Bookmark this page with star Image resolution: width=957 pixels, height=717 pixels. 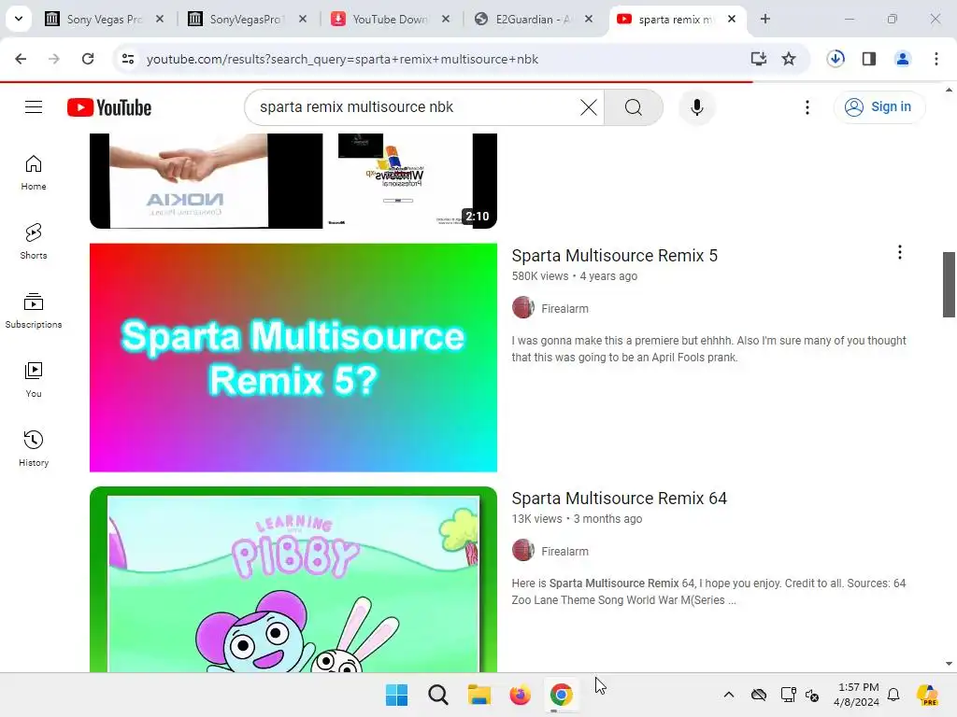coord(789,59)
